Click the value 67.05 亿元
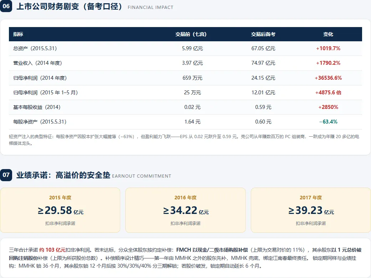The image size is (371, 278). pyautogui.click(x=263, y=48)
